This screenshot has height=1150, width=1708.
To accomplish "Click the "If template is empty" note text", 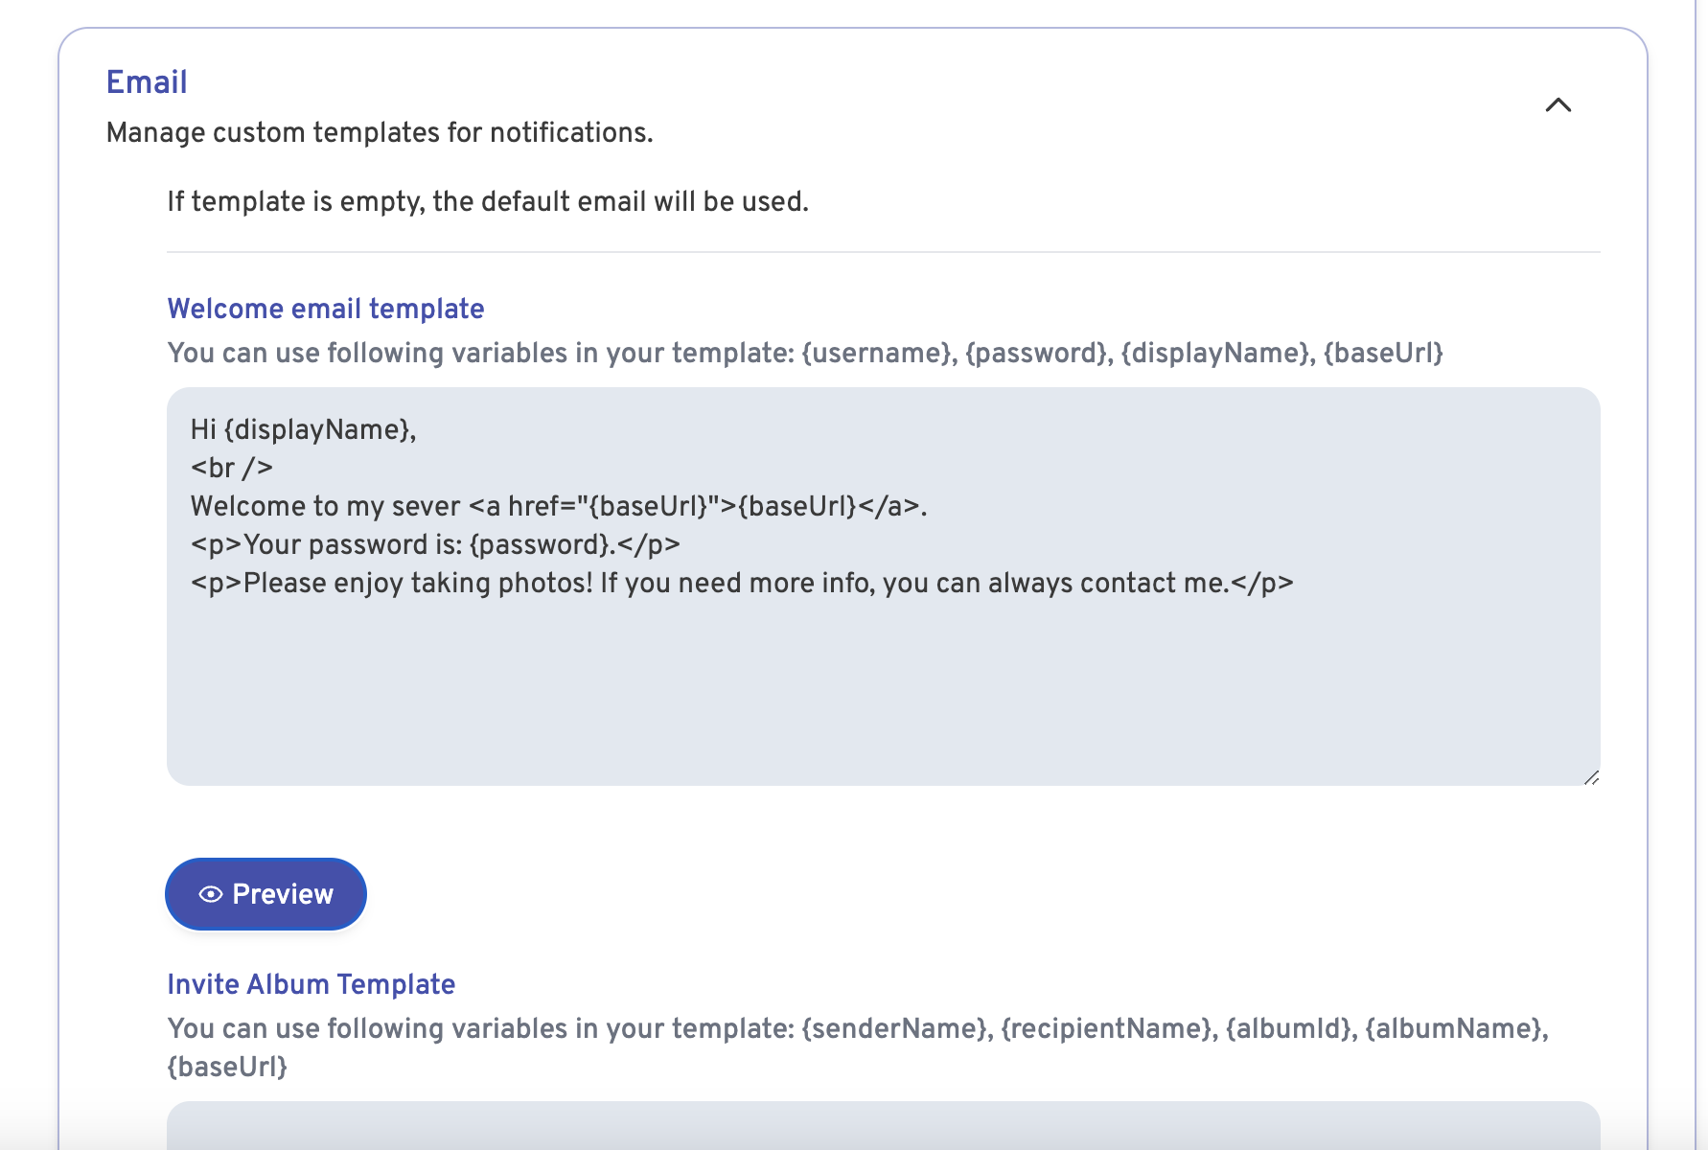I will (489, 201).
